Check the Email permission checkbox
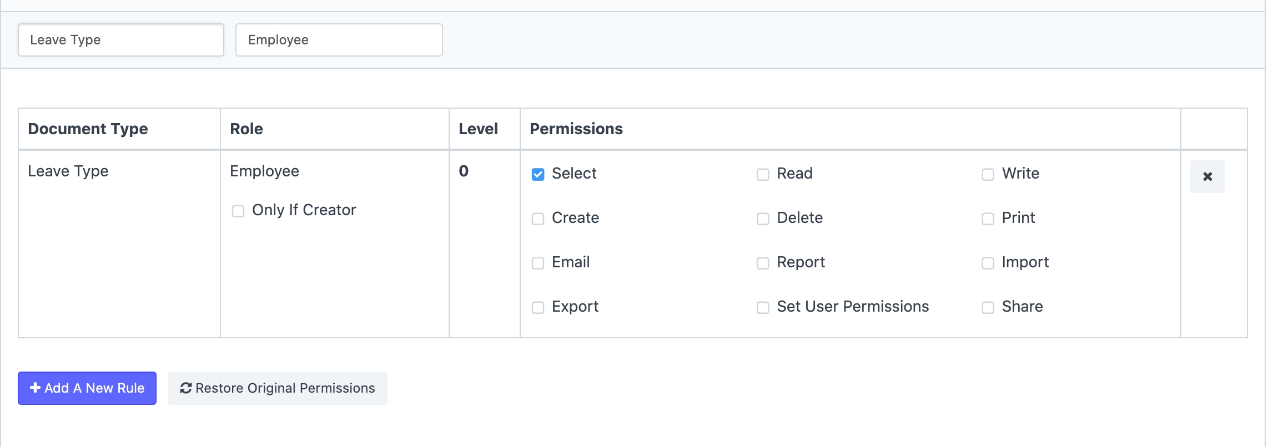The width and height of the screenshot is (1268, 447). (x=537, y=263)
